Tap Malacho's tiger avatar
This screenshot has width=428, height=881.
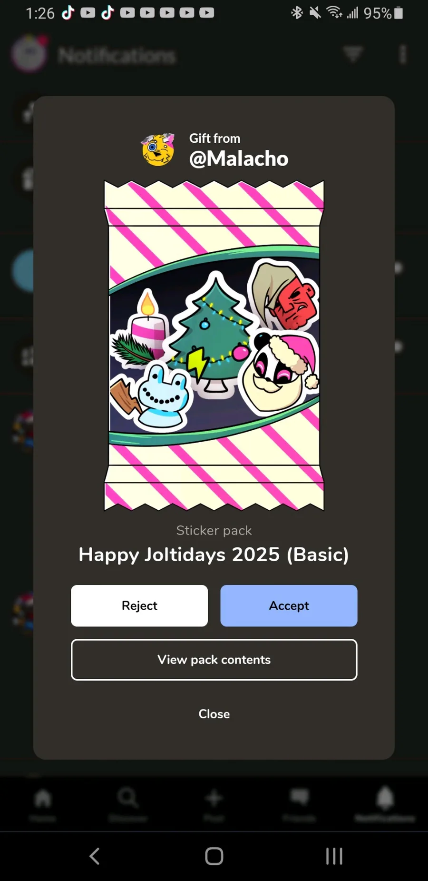(x=158, y=149)
